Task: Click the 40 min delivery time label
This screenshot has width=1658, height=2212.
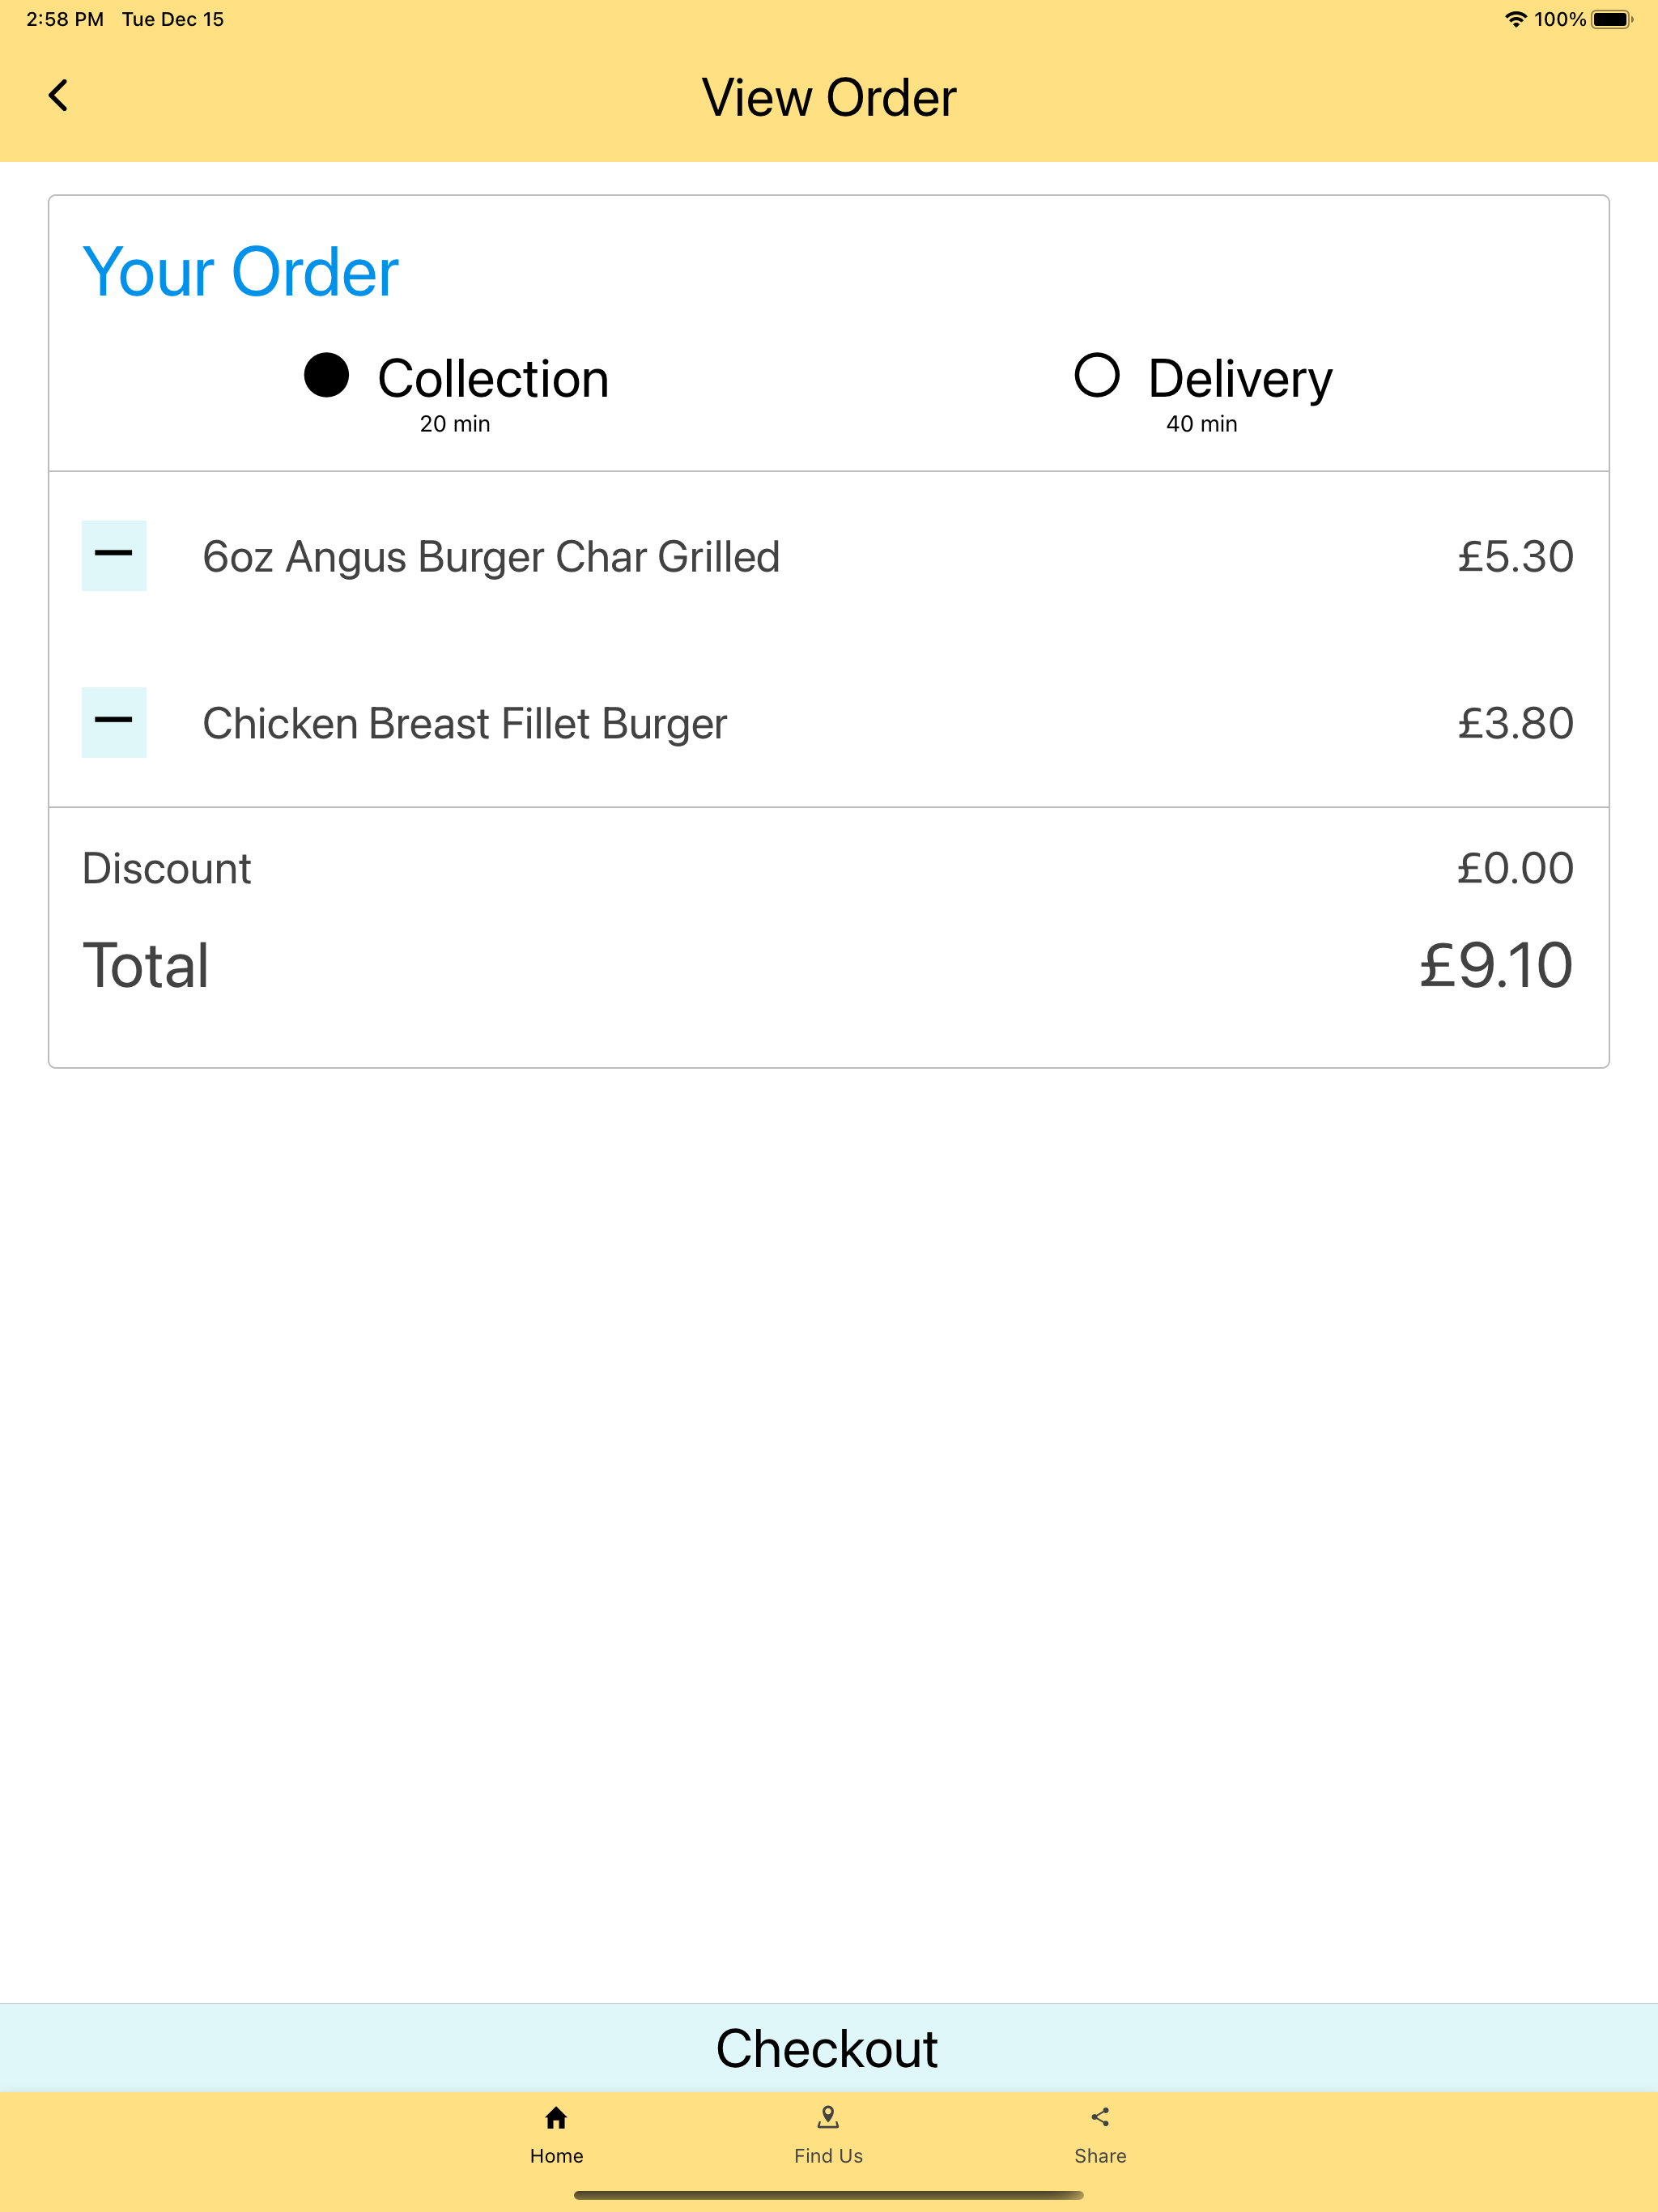Action: click(x=1201, y=424)
